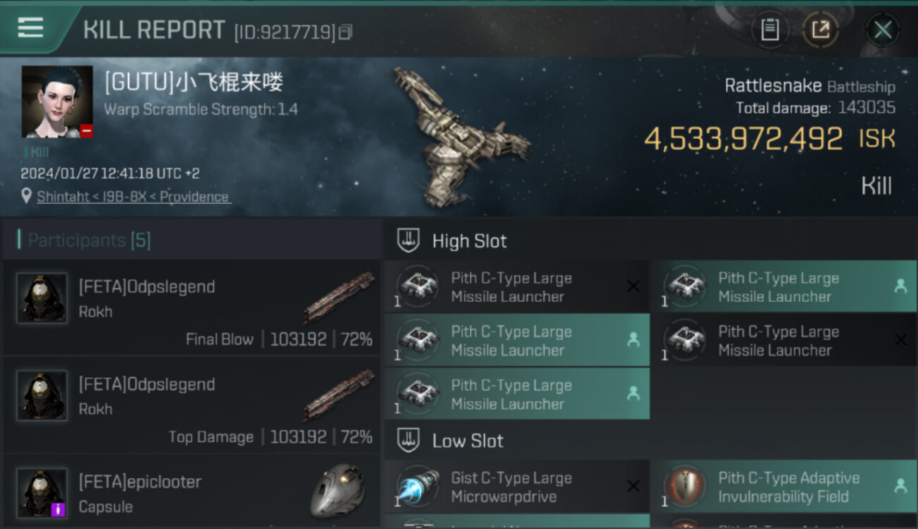Click the Rattlesnake ship image

click(x=461, y=136)
